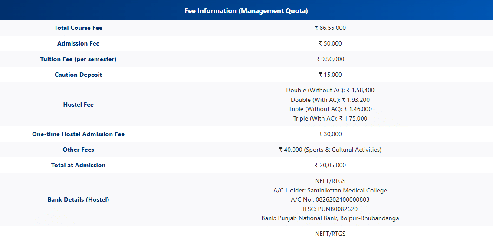
Task: Select the Tuition Fee (per semester) label
Action: [78, 59]
